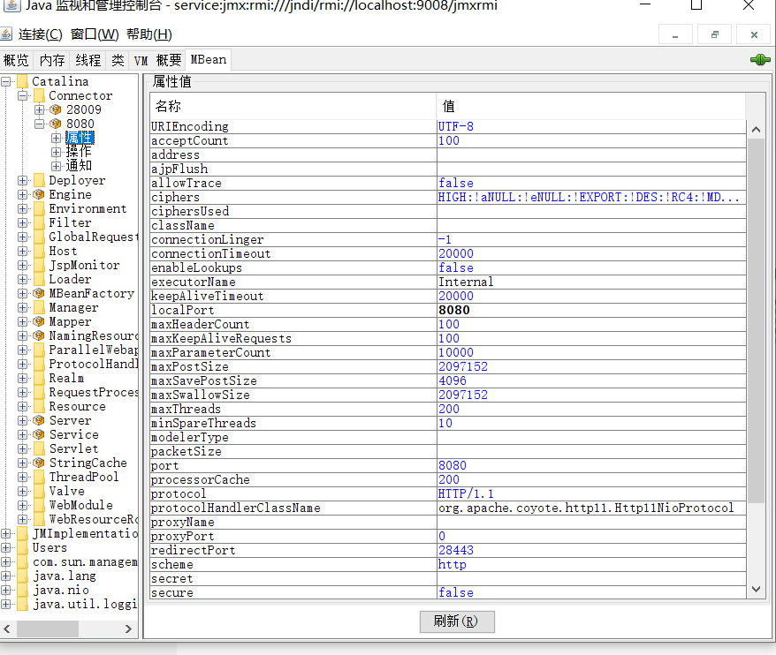The height and width of the screenshot is (655, 776).
Task: Click the green connection status arrow icon
Action: tap(759, 60)
